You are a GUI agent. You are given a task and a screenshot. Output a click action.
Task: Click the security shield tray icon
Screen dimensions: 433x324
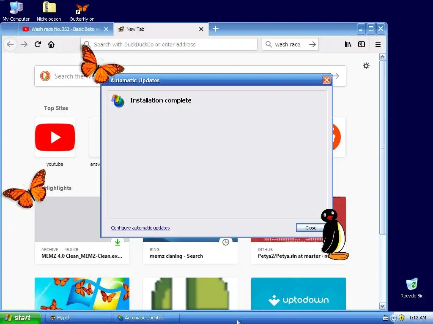click(402, 318)
